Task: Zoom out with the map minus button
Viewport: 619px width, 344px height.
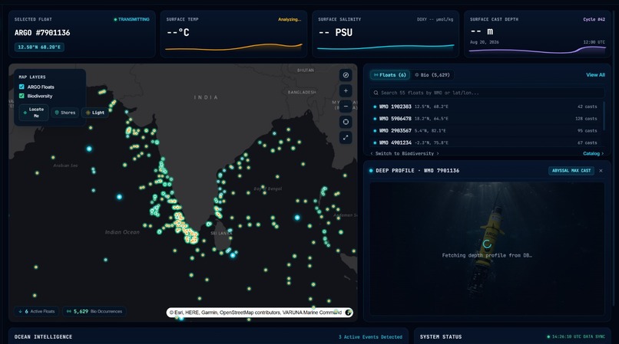Action: pyautogui.click(x=346, y=106)
